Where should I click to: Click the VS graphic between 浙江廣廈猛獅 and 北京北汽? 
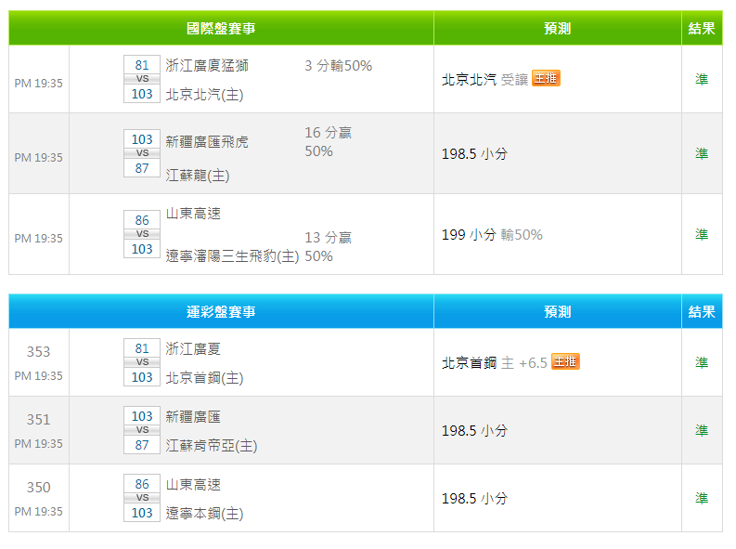click(142, 79)
